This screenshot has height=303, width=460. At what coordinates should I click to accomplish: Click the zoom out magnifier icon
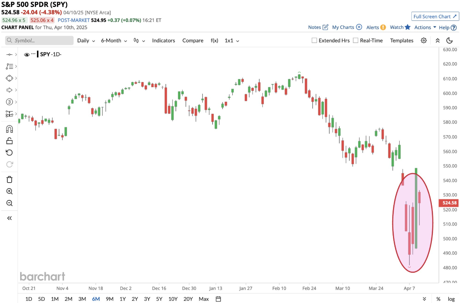(x=10, y=203)
